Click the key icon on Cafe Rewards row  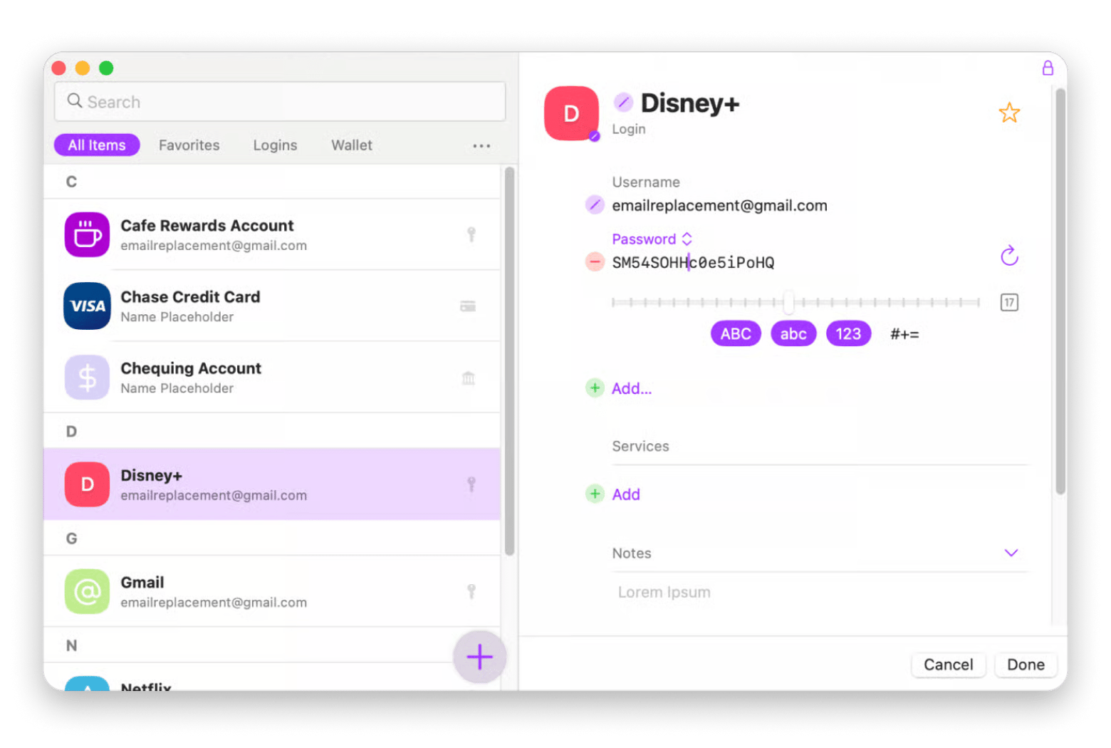tap(471, 234)
